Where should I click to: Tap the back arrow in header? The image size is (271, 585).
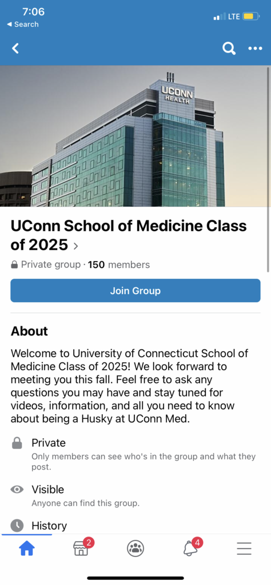click(x=15, y=48)
